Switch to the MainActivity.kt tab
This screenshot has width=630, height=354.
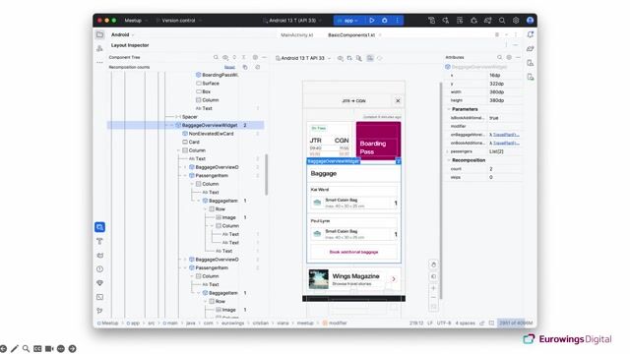coord(297,35)
